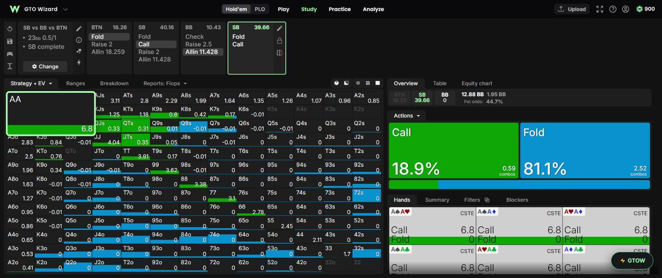Click the cube view icon above the matrix
Image resolution: width=662 pixels, height=278 pixels.
337,83
